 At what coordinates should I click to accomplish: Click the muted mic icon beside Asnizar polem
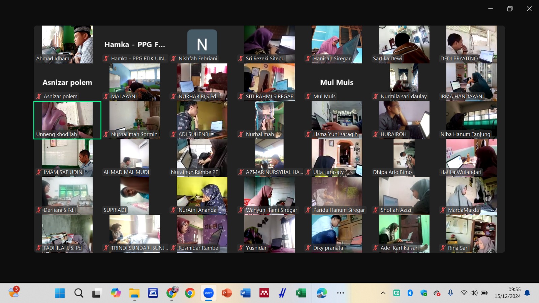point(39,96)
